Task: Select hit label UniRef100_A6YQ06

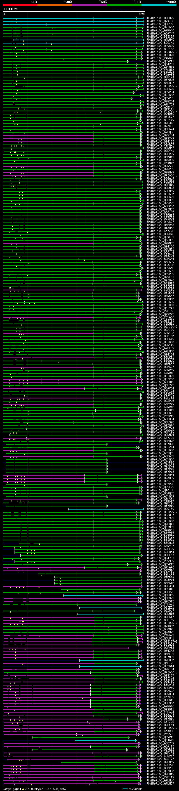Action: tap(160, 444)
